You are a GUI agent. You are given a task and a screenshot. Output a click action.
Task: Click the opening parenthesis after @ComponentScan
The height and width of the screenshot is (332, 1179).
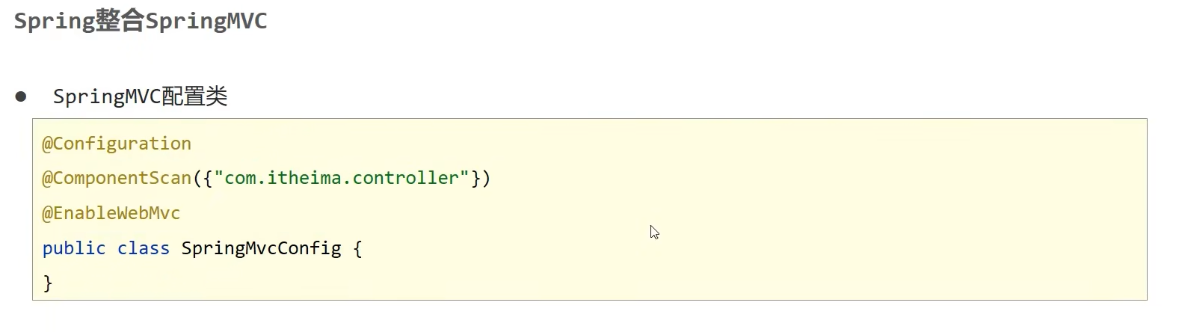tap(197, 178)
